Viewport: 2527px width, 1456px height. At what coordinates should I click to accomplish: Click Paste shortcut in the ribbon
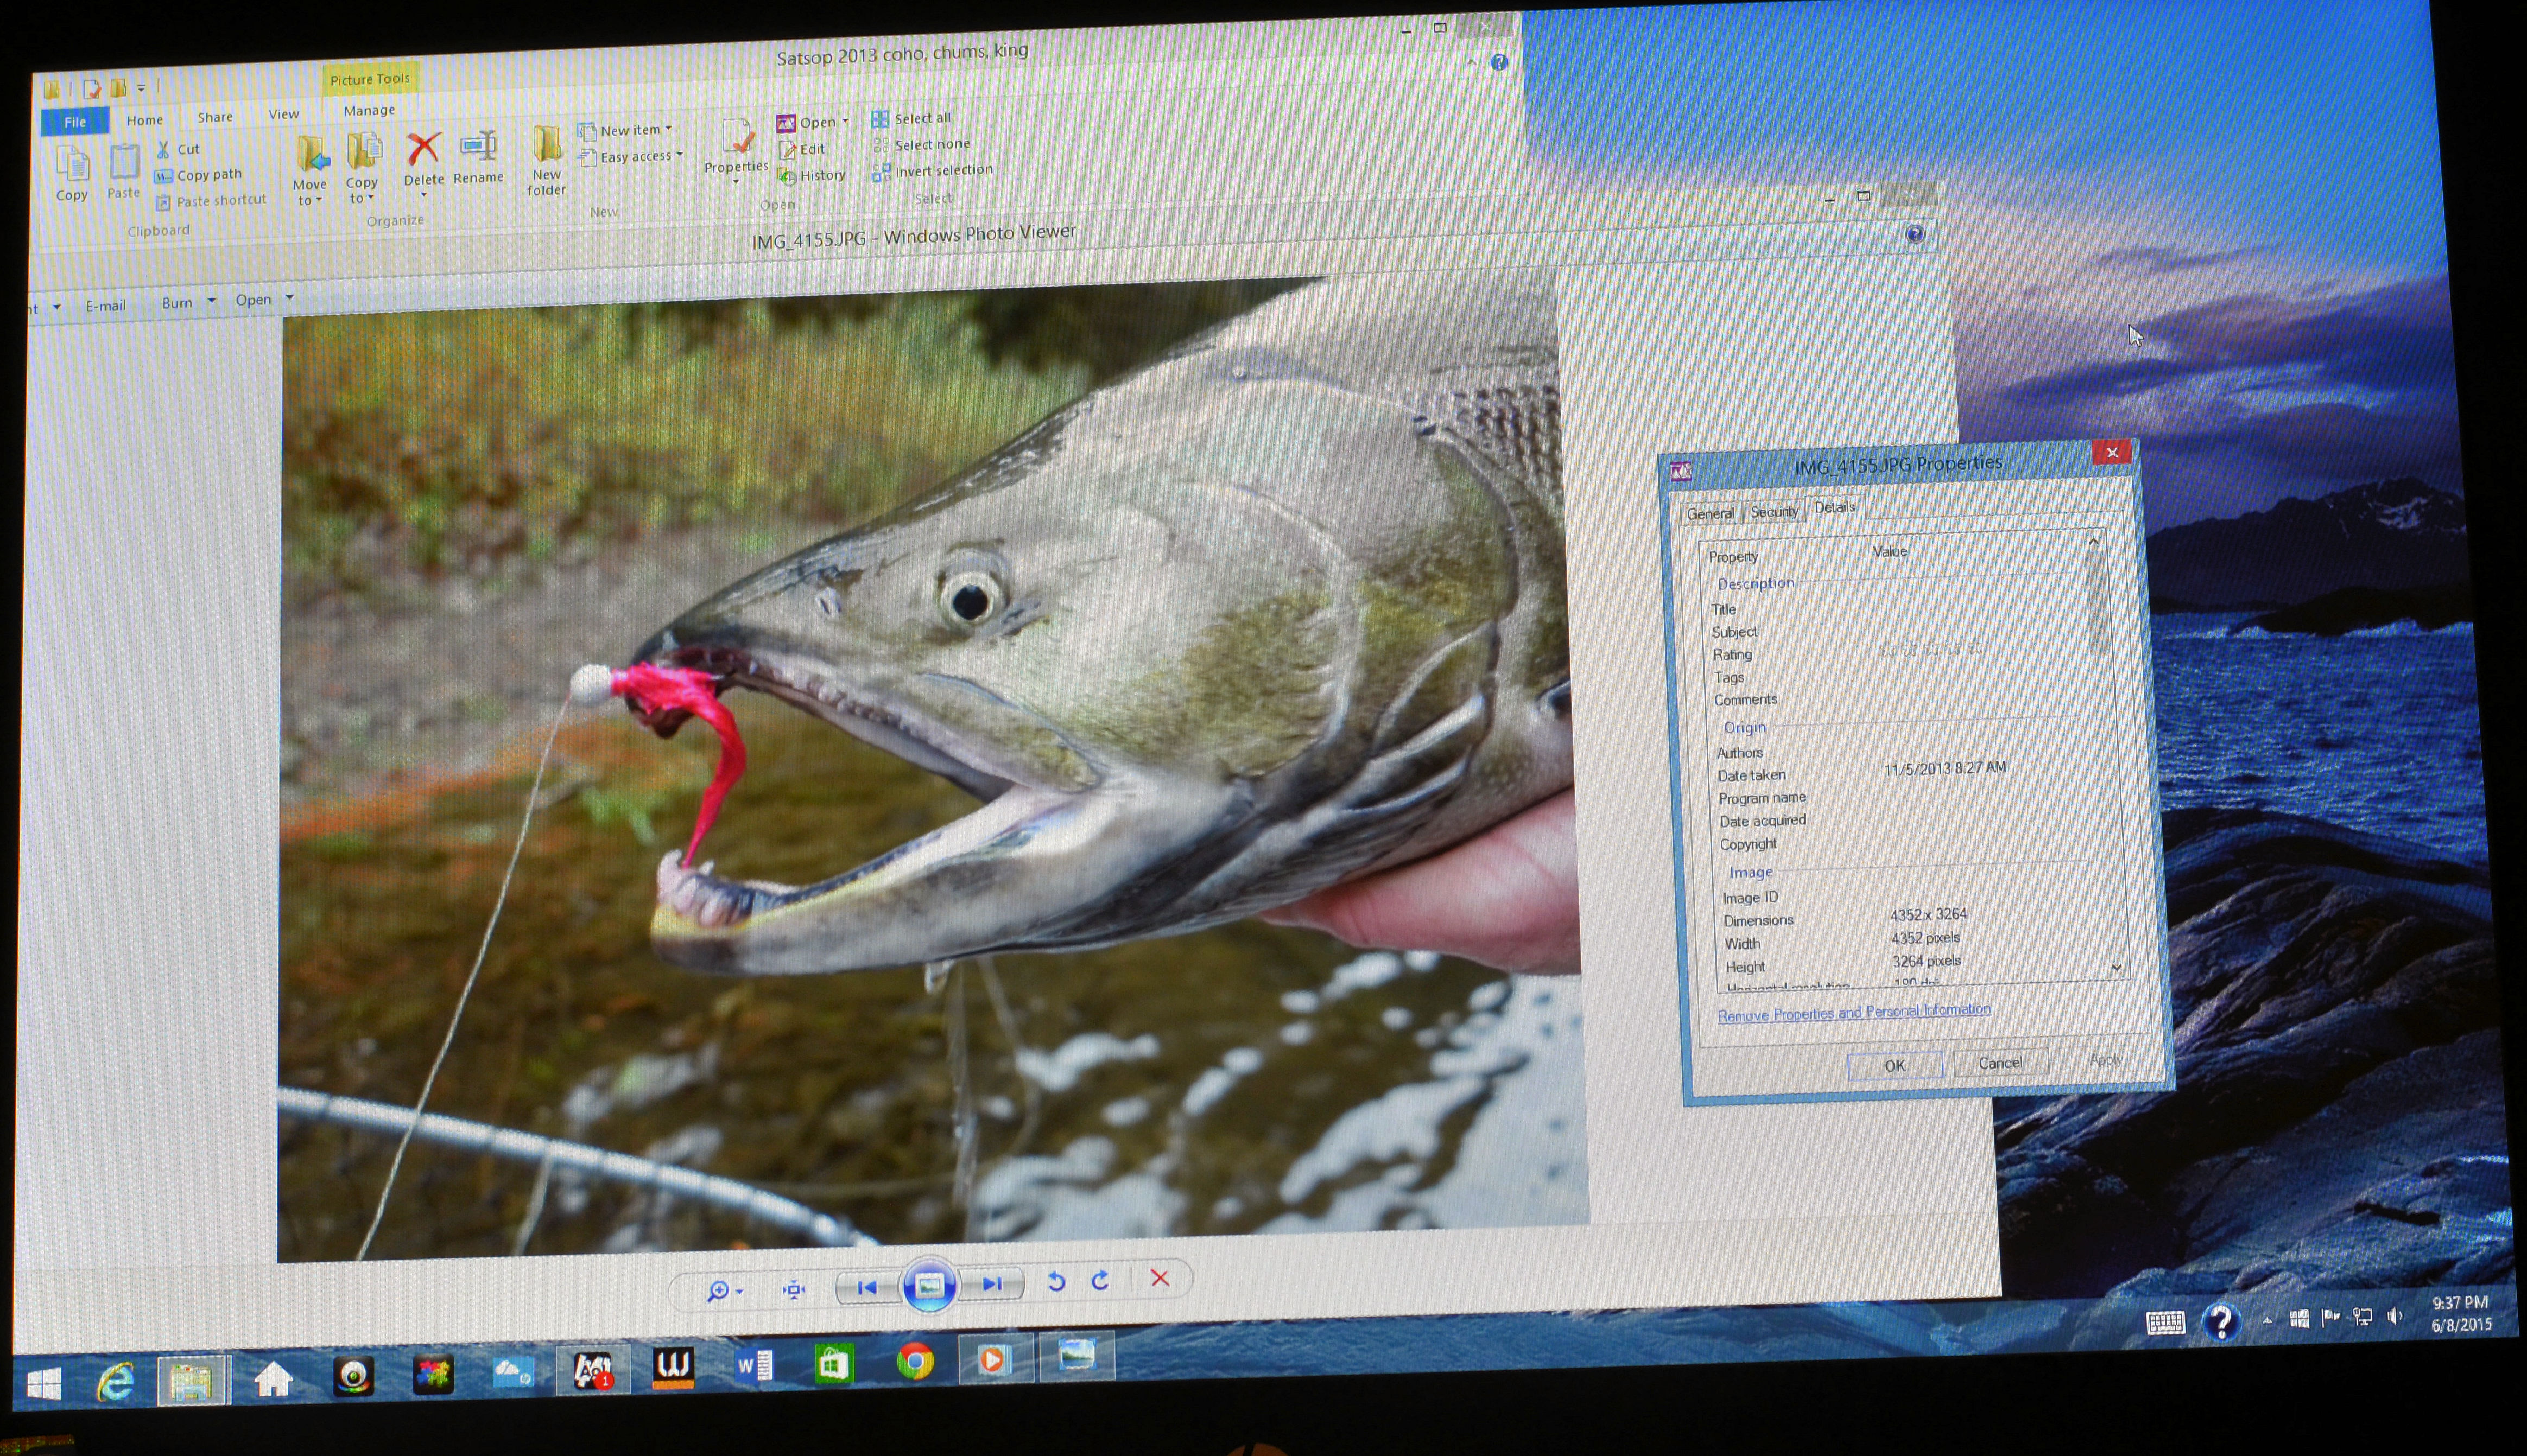pyautogui.click(x=211, y=201)
